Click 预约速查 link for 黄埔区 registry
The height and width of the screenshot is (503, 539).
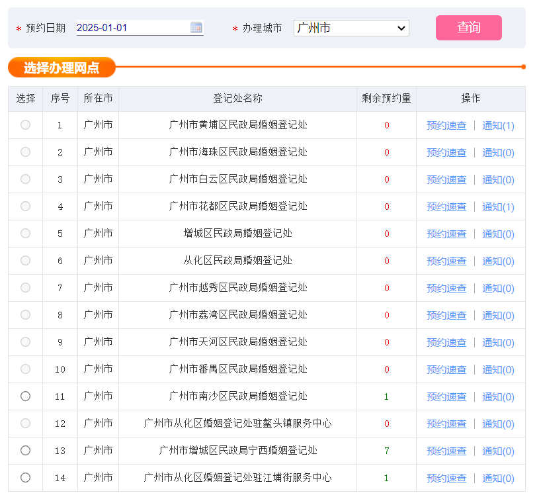point(446,125)
